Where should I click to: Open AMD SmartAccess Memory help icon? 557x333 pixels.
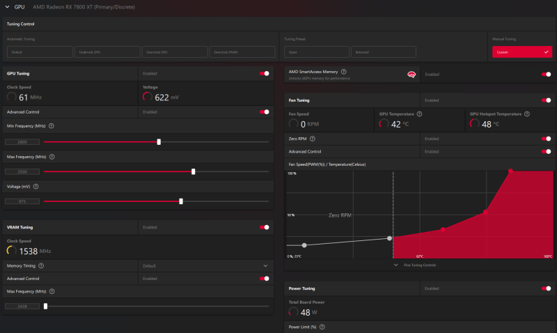(x=343, y=72)
